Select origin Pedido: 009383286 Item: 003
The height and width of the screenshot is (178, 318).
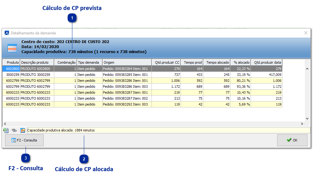127,87
